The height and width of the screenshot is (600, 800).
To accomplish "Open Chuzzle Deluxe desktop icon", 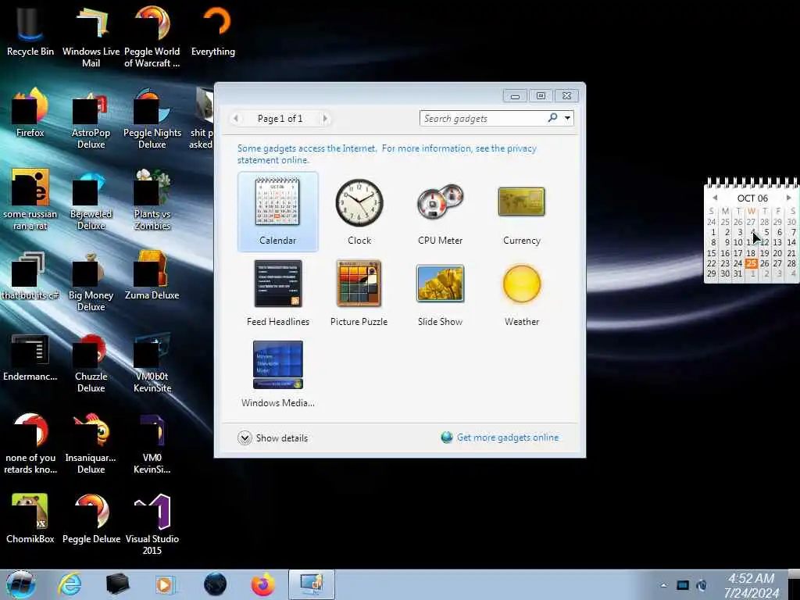I will point(91,361).
